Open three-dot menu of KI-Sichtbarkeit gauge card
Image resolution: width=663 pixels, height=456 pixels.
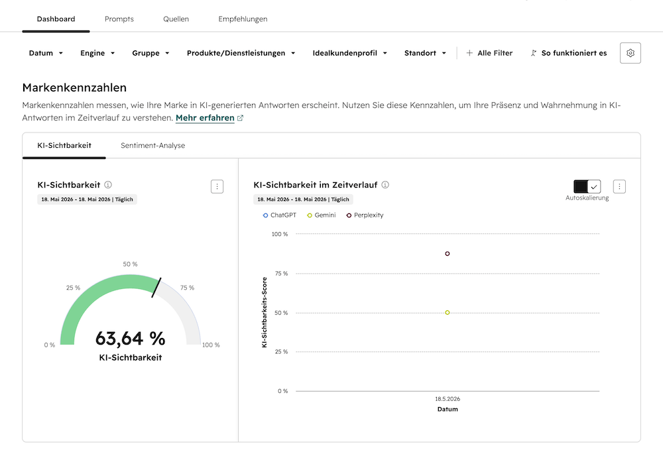tap(217, 186)
